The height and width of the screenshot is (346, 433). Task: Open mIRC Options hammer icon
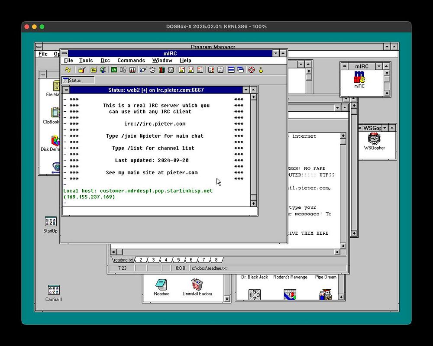pos(81,70)
